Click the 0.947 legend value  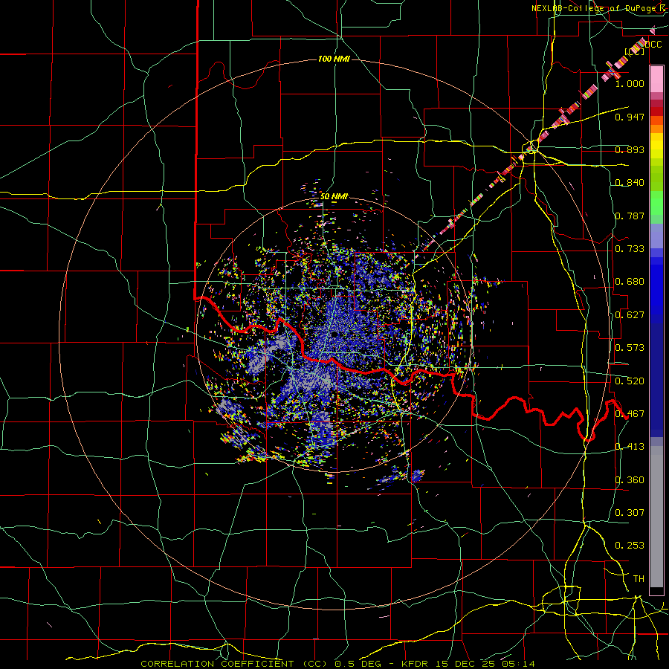(x=630, y=117)
